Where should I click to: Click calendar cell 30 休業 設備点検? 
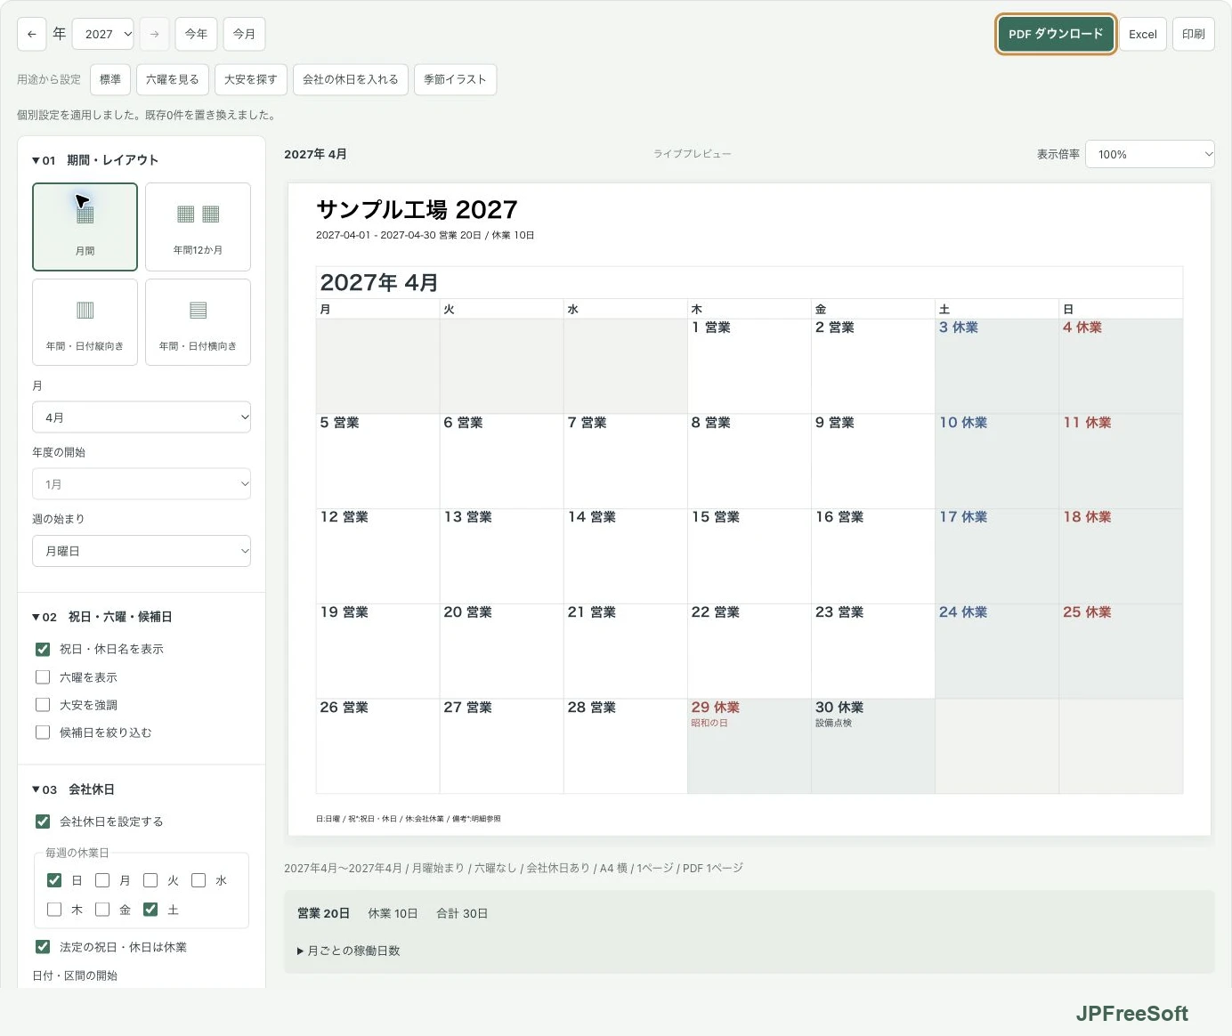pyautogui.click(x=872, y=746)
